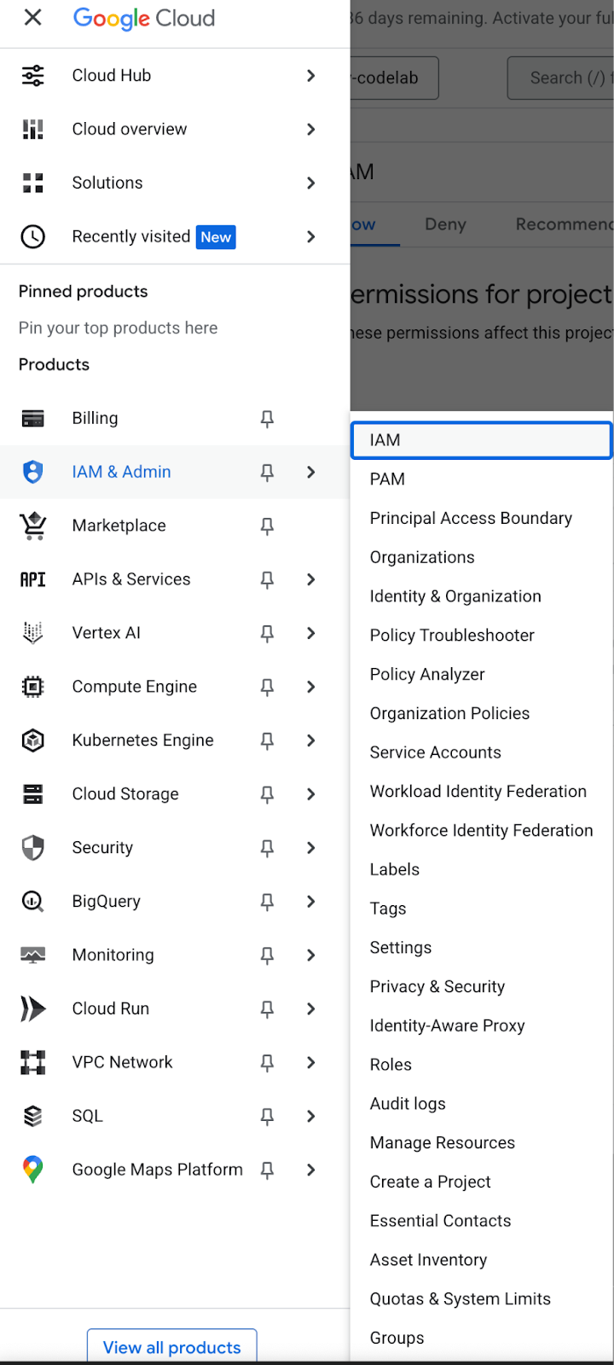This screenshot has width=614, height=1365.
Task: Expand the VPC Network submenu chevron
Action: point(311,1063)
